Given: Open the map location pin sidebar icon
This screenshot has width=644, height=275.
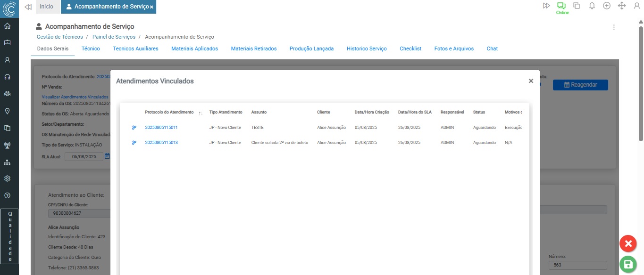Looking at the screenshot, I should (x=7, y=111).
